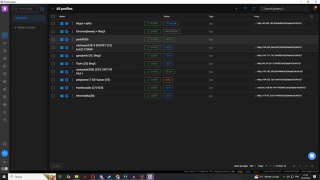Check the bitget + bybit profile checkbox
The width and height of the screenshot is (320, 180).
53,23
